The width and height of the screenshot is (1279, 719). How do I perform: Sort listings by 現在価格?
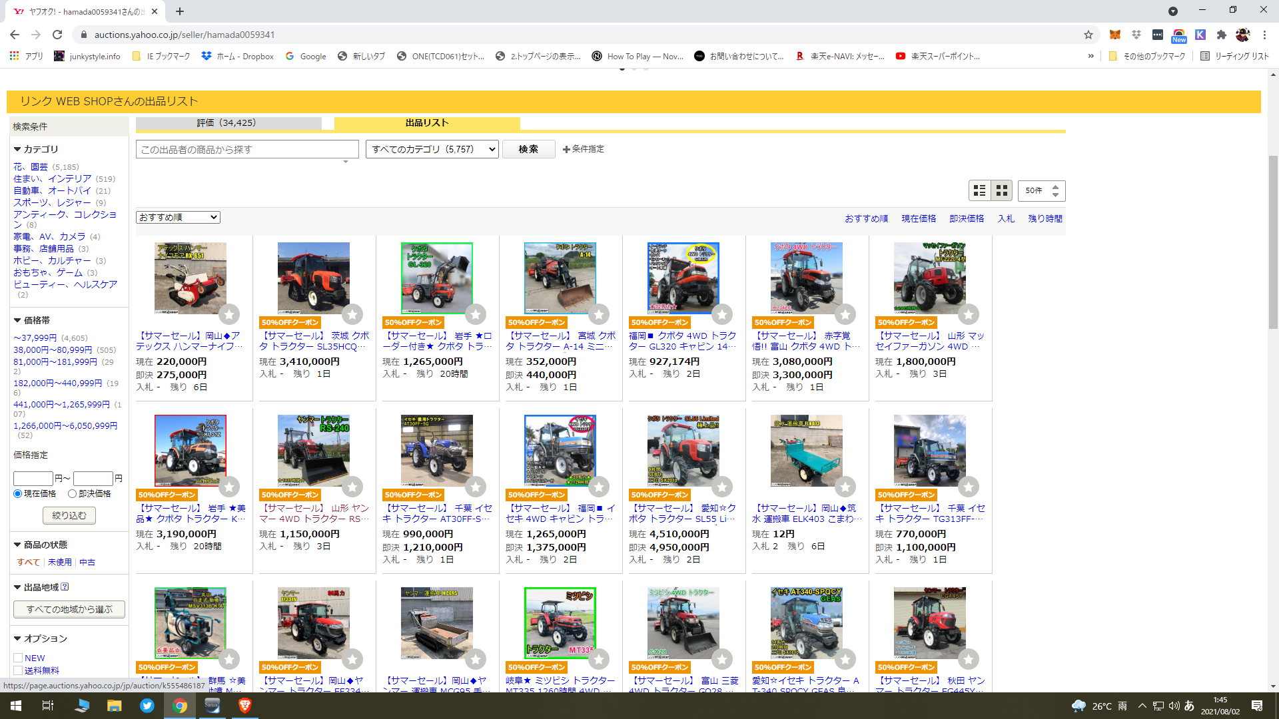pyautogui.click(x=919, y=218)
